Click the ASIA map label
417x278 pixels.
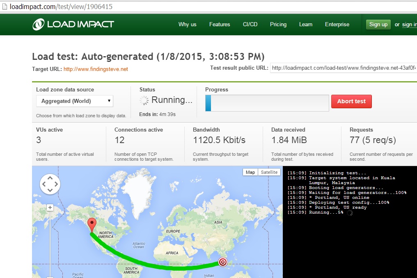click(218, 222)
